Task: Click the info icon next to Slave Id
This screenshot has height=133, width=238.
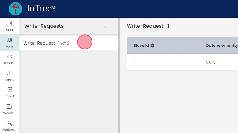Action: (x=152, y=45)
